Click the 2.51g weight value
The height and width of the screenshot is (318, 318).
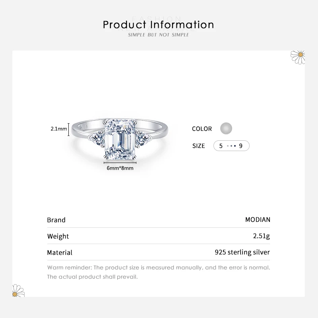click(x=262, y=236)
